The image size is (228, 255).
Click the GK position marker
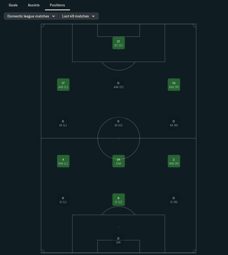tap(118, 240)
